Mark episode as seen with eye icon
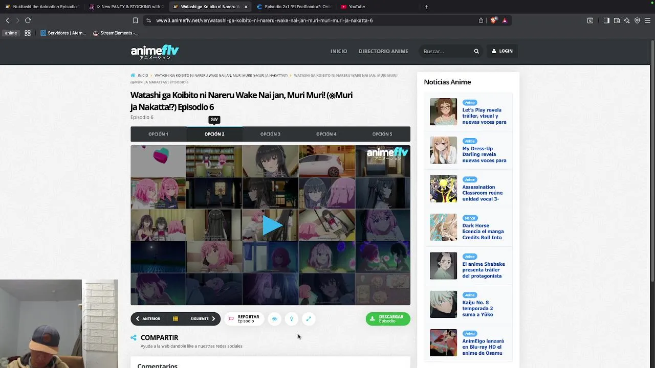 (274, 318)
